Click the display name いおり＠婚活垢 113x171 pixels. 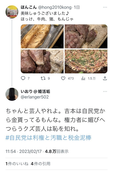coord(35,91)
